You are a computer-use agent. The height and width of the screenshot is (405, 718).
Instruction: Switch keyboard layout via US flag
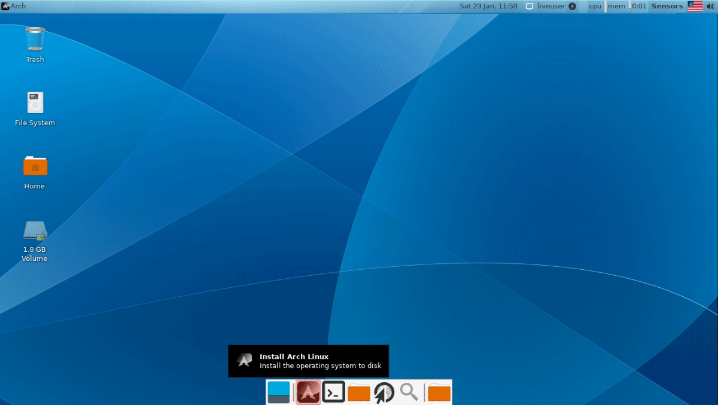(x=695, y=6)
